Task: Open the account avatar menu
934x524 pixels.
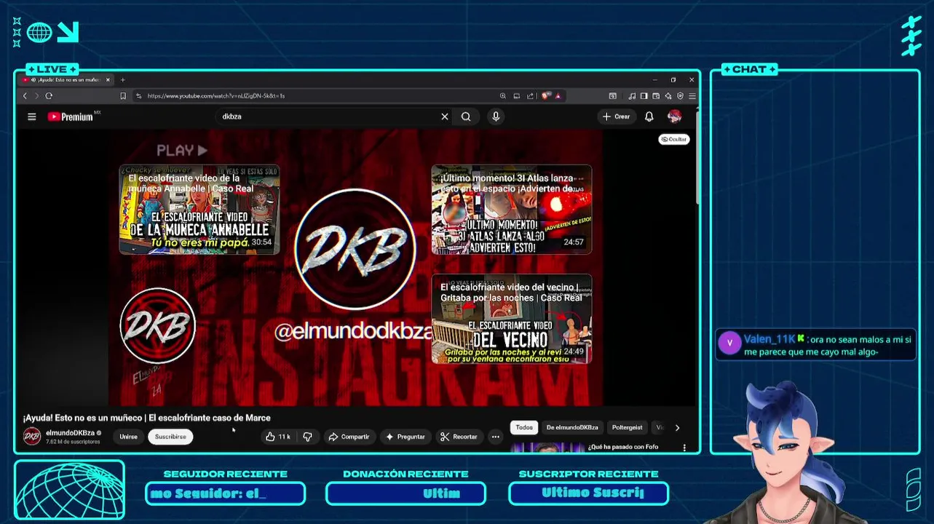Action: (675, 116)
